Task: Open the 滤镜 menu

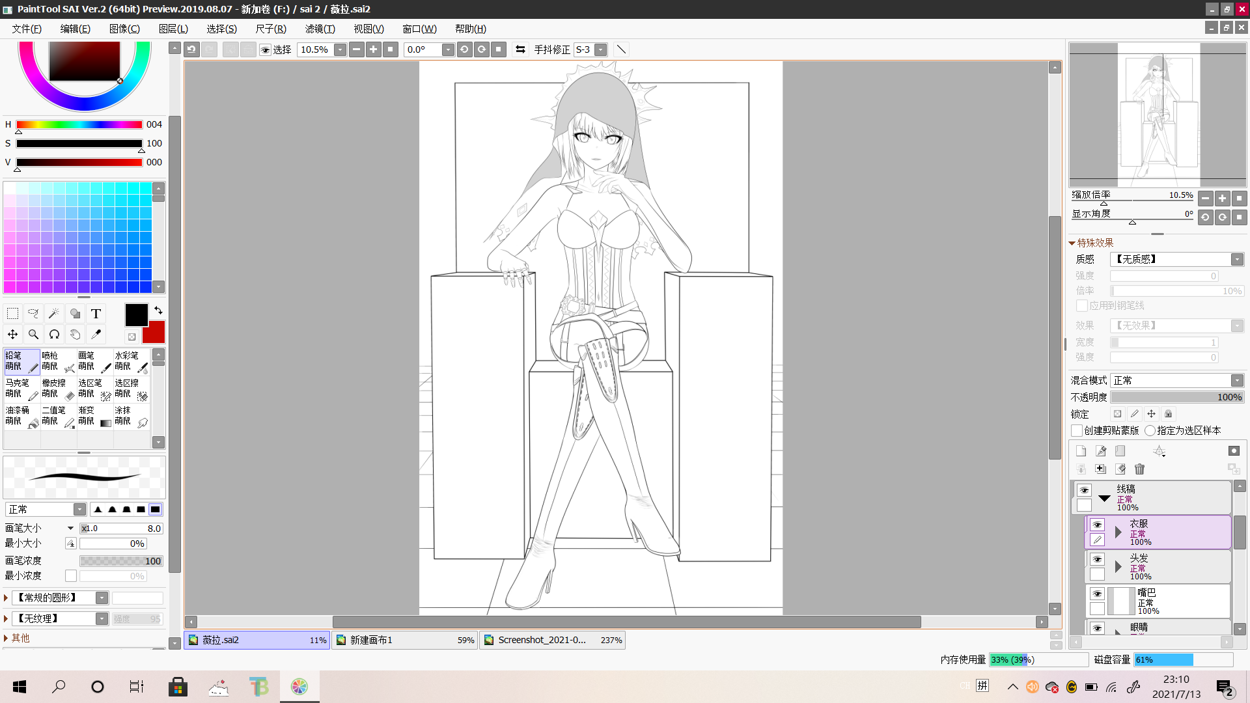Action: pos(320,29)
